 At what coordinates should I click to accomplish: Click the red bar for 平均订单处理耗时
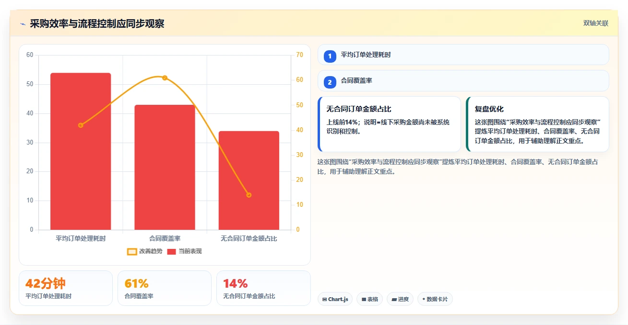(x=81, y=151)
